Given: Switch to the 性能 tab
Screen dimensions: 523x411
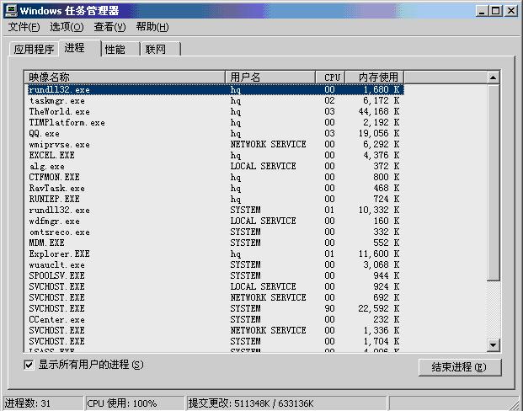Looking at the screenshot, I should tap(120, 50).
